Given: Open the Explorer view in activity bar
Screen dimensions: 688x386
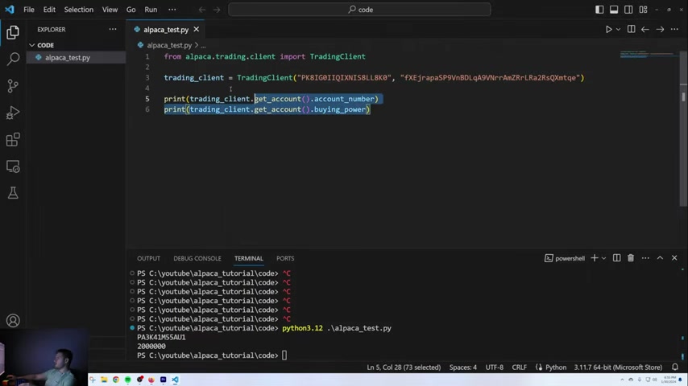Looking at the screenshot, I should pyautogui.click(x=13, y=32).
